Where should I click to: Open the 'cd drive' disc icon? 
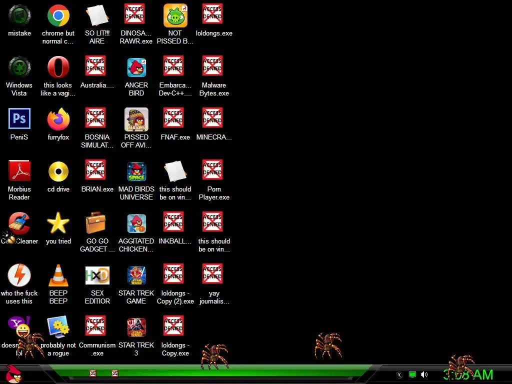click(58, 171)
